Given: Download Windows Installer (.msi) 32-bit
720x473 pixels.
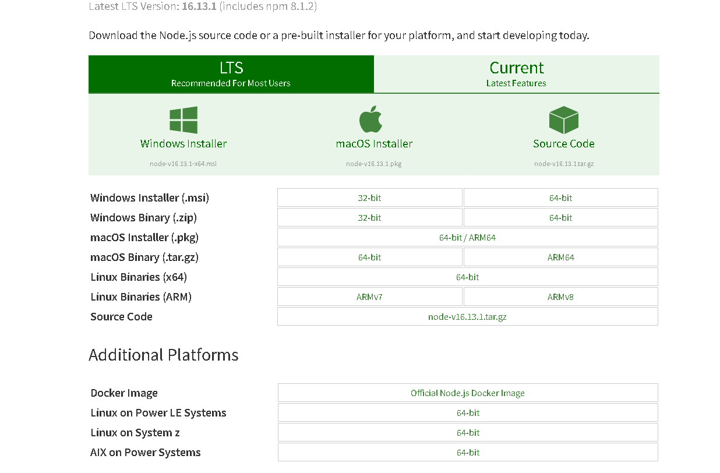Looking at the screenshot, I should coord(370,198).
